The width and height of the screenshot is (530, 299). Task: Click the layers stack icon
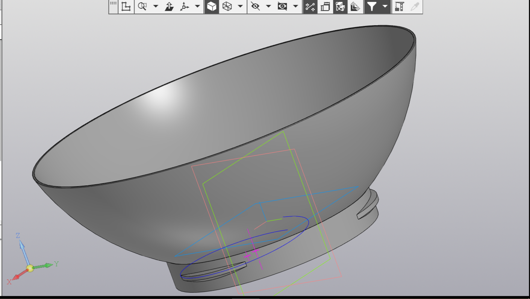355,6
